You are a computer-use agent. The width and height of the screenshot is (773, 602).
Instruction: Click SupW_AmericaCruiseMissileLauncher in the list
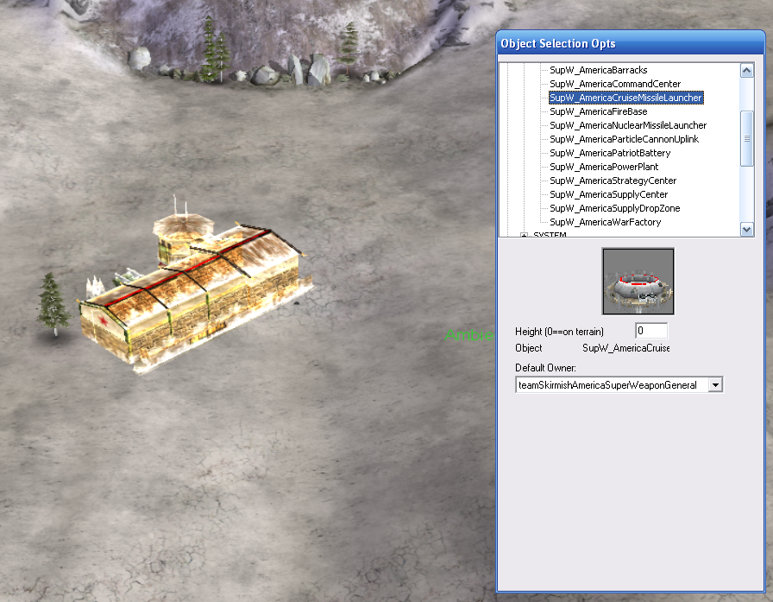click(625, 98)
